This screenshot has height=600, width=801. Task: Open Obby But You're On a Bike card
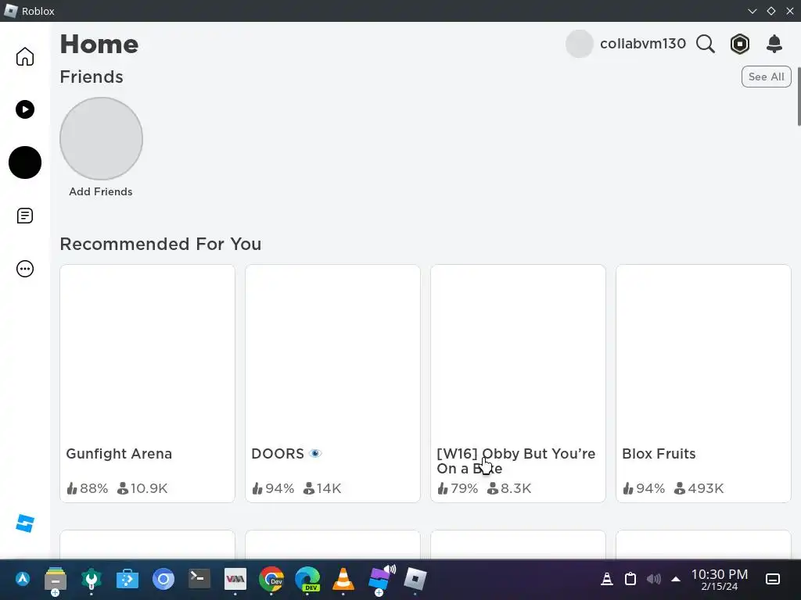tap(518, 383)
